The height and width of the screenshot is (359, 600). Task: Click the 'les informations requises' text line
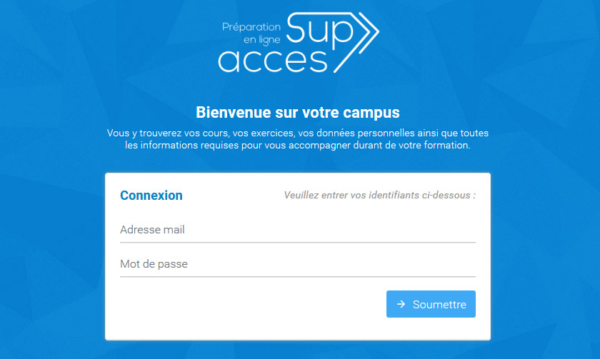pos(298,146)
